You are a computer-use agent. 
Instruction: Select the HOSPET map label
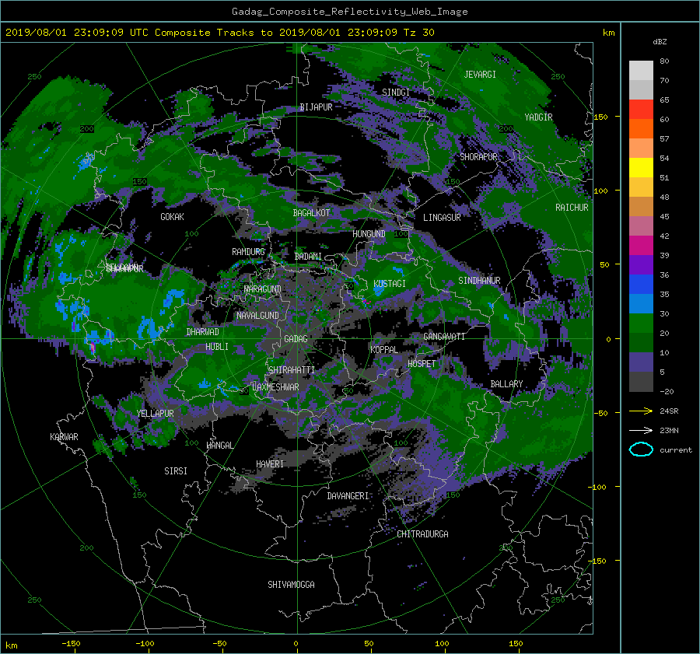tap(422, 364)
